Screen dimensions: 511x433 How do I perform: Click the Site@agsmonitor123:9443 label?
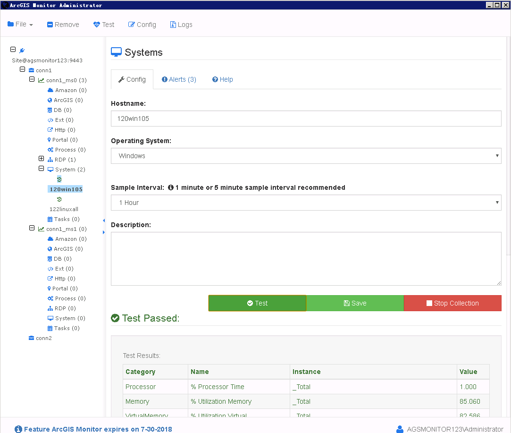[x=47, y=60]
